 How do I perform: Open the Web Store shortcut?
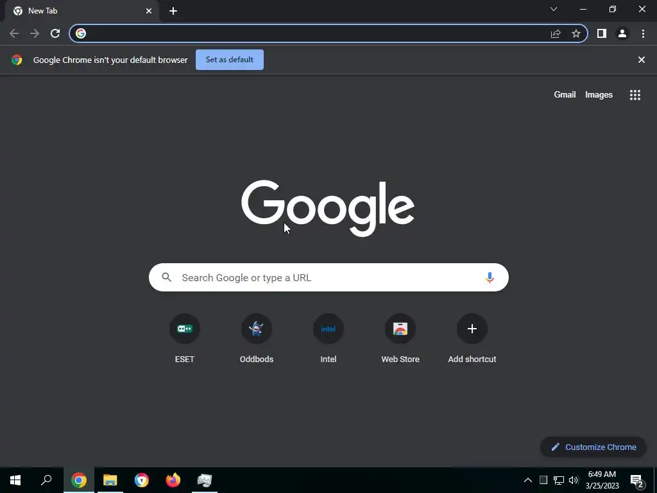point(400,338)
